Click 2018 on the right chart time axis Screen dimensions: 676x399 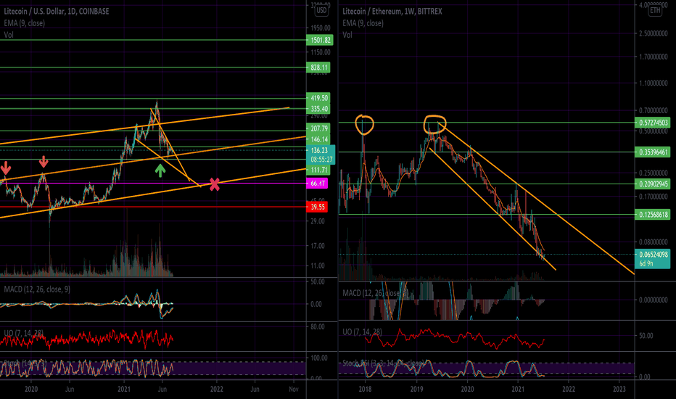click(x=365, y=389)
